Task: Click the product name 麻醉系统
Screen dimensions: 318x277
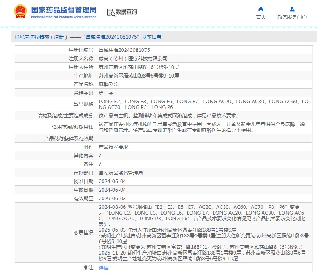Action: pos(108,84)
